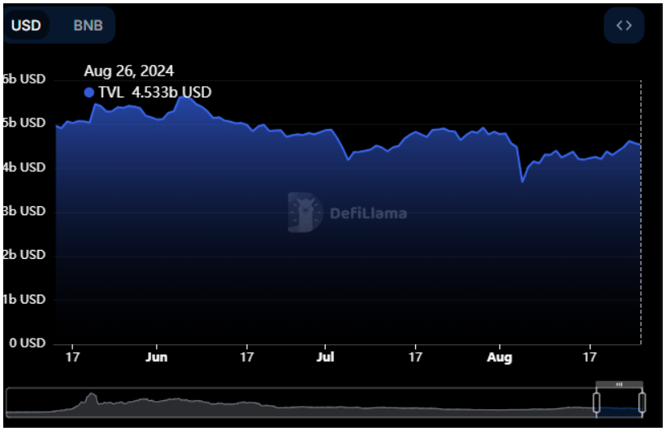The height and width of the screenshot is (431, 666).
Task: Click the '5b USD' y-axis label
Action: [x=24, y=123]
